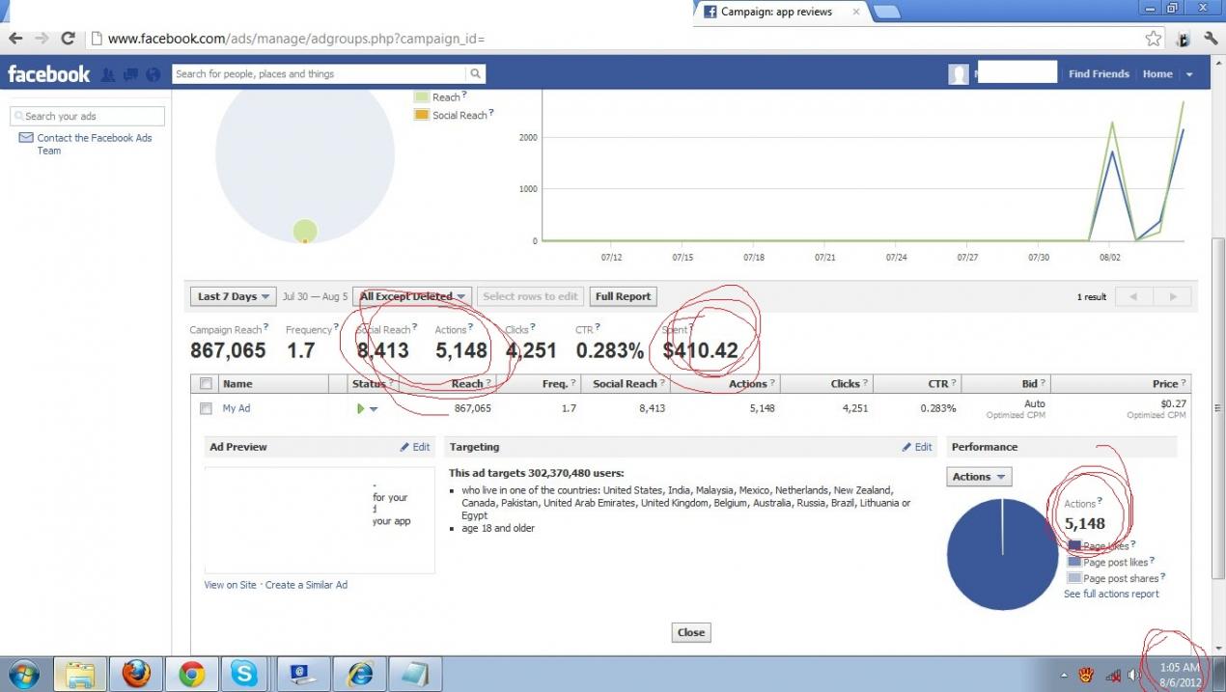1226x692 pixels.
Task: Open Facebook notifications globe icon
Action: (153, 74)
